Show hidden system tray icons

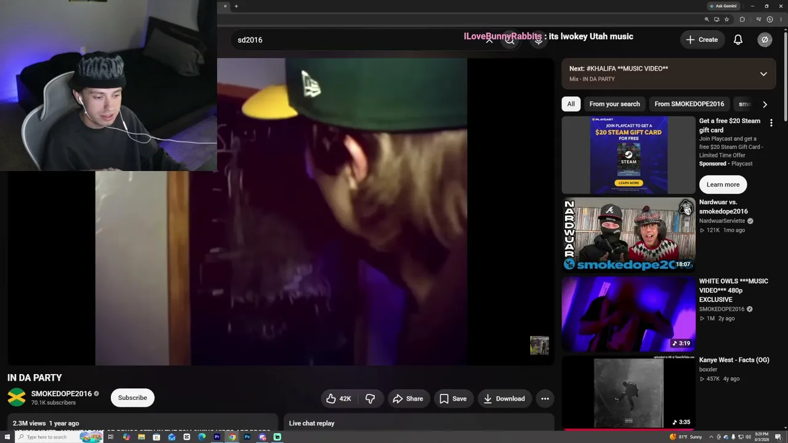712,437
